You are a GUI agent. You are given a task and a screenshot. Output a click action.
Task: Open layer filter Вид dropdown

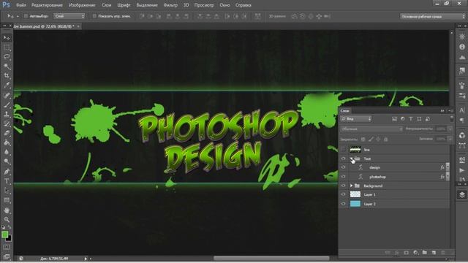point(356,118)
